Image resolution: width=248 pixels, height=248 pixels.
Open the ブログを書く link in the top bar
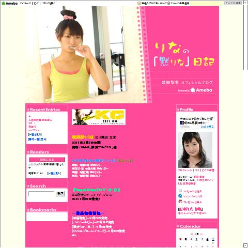tap(49, 3)
